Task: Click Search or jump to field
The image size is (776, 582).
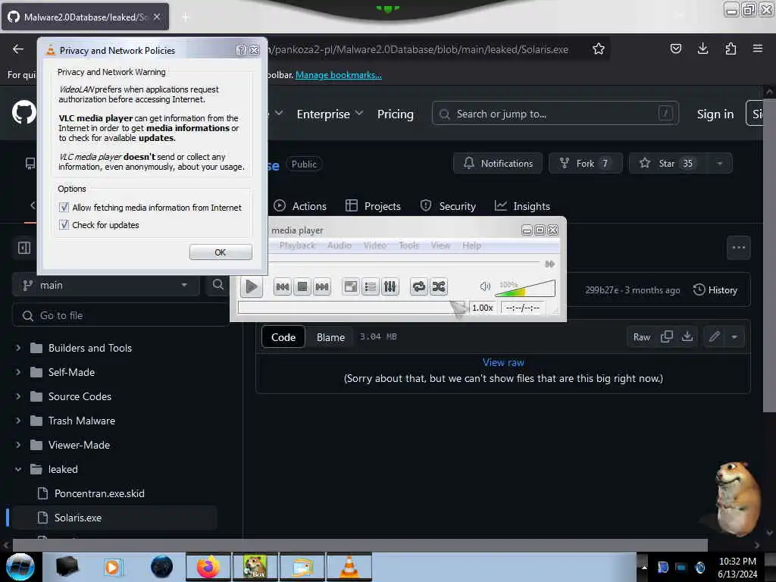Action: tap(555, 114)
